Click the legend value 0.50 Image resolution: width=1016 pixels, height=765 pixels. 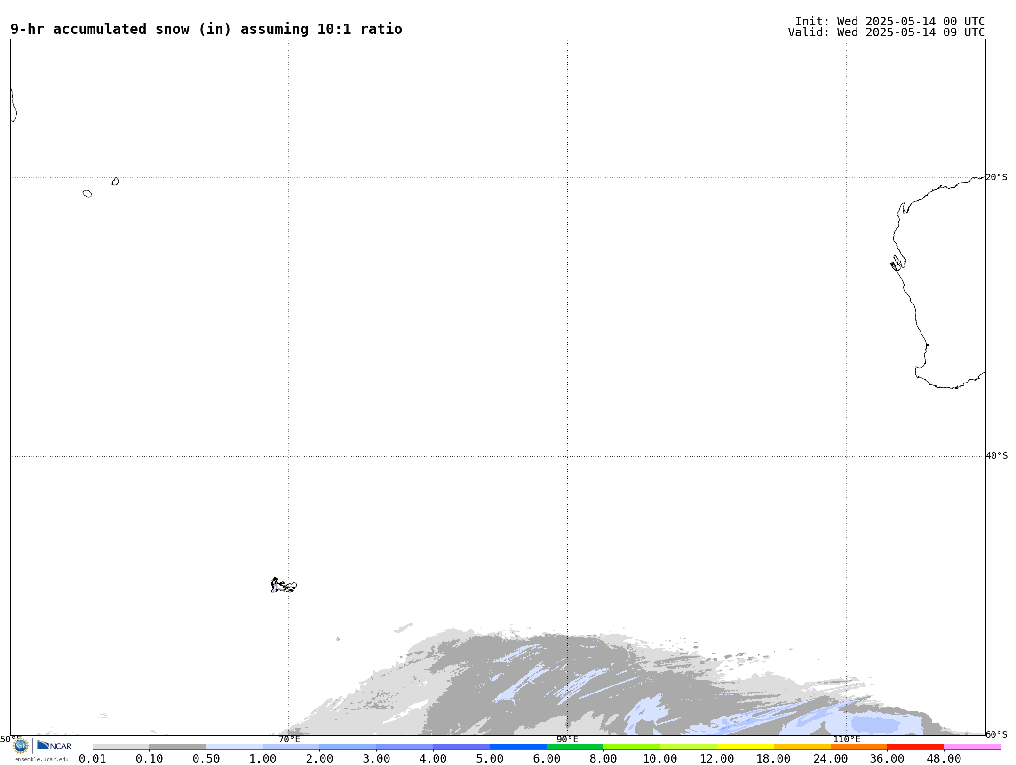click(206, 759)
